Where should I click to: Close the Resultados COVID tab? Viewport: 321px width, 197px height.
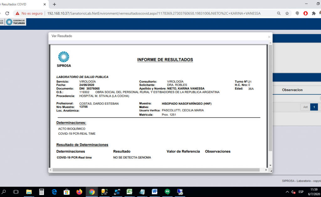(45, 4)
